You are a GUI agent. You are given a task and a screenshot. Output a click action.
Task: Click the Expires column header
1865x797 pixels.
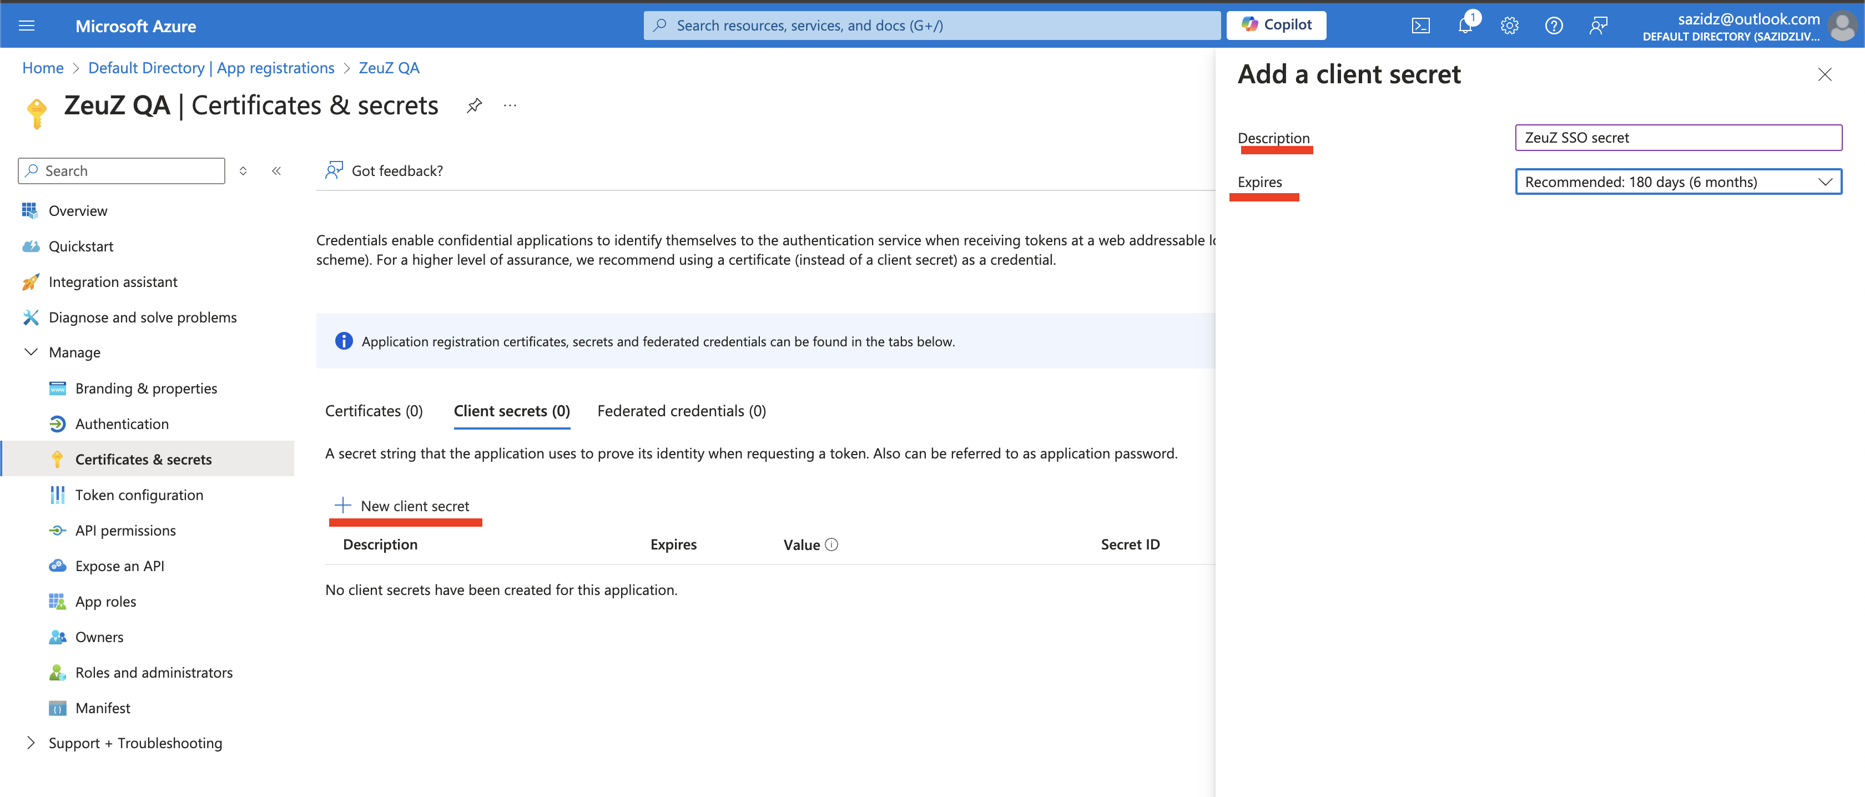(673, 544)
